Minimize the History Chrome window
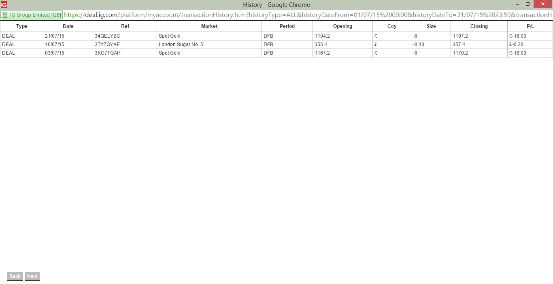553x284 pixels. (517, 4)
